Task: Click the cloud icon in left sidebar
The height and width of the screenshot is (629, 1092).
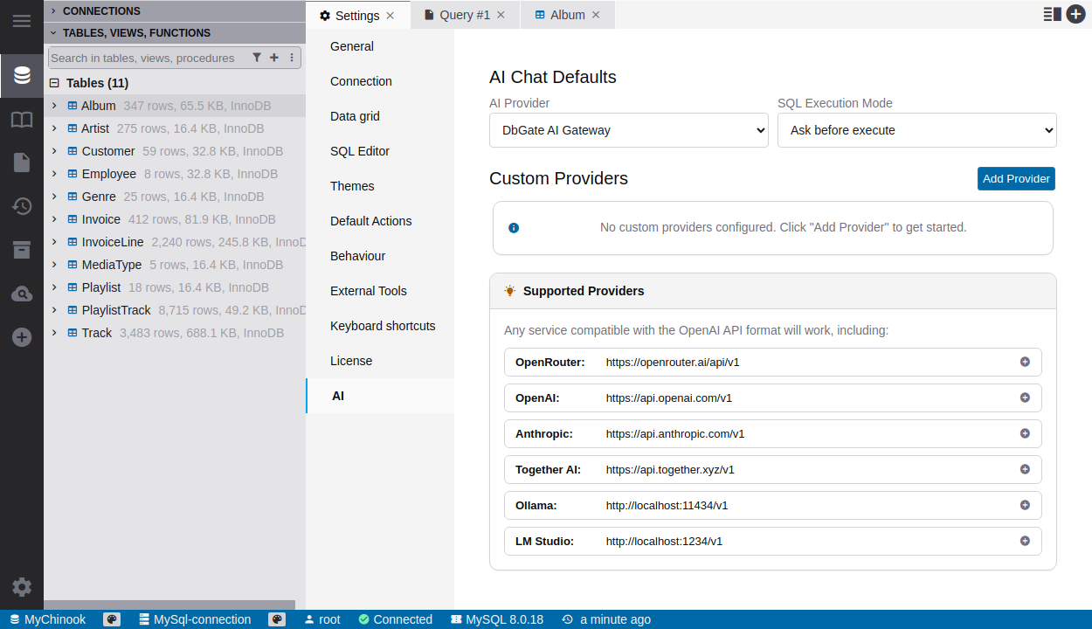Action: click(x=22, y=294)
